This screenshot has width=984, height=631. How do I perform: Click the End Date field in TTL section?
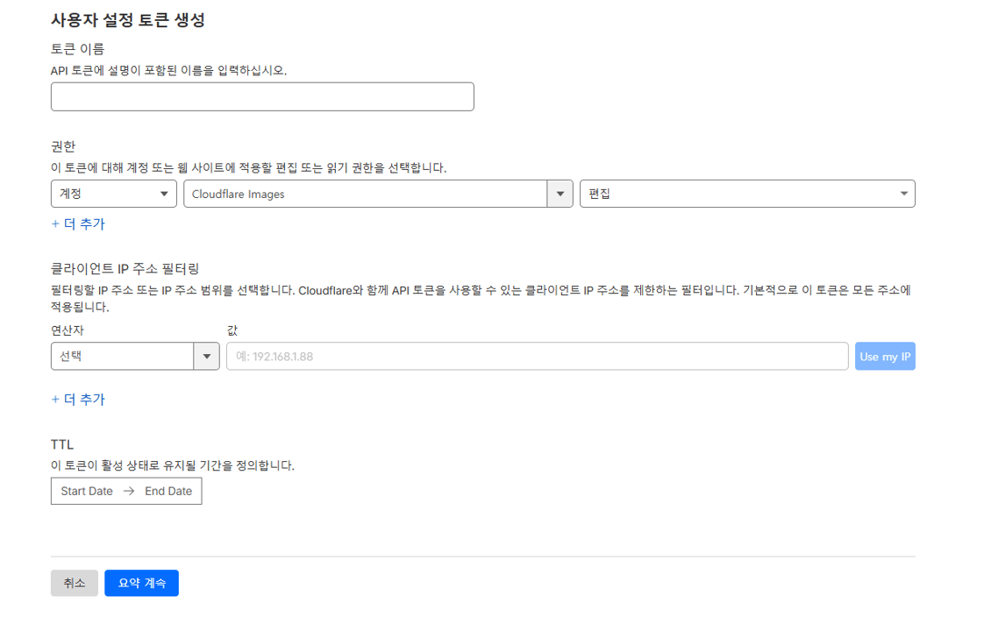167,491
